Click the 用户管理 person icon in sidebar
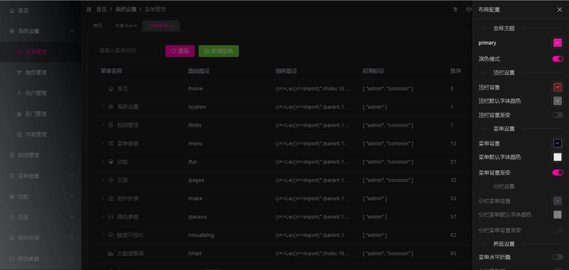The width and height of the screenshot is (569, 270). coord(19,93)
